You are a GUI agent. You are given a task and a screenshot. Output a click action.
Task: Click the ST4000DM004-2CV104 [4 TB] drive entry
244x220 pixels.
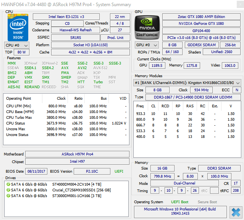[77, 184]
